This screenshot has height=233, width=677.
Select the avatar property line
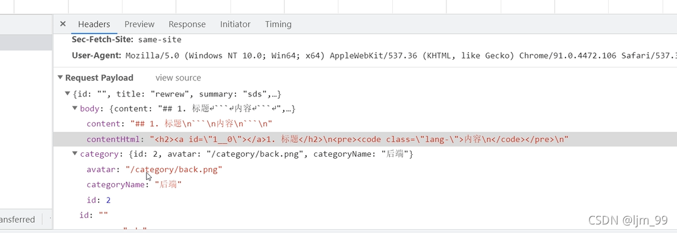point(154,169)
